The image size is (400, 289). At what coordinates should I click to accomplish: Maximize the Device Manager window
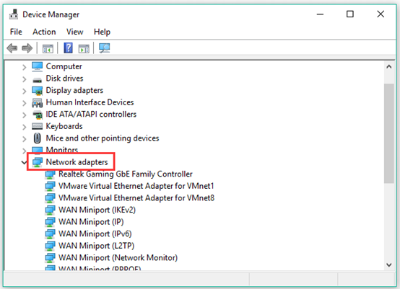pos(350,14)
